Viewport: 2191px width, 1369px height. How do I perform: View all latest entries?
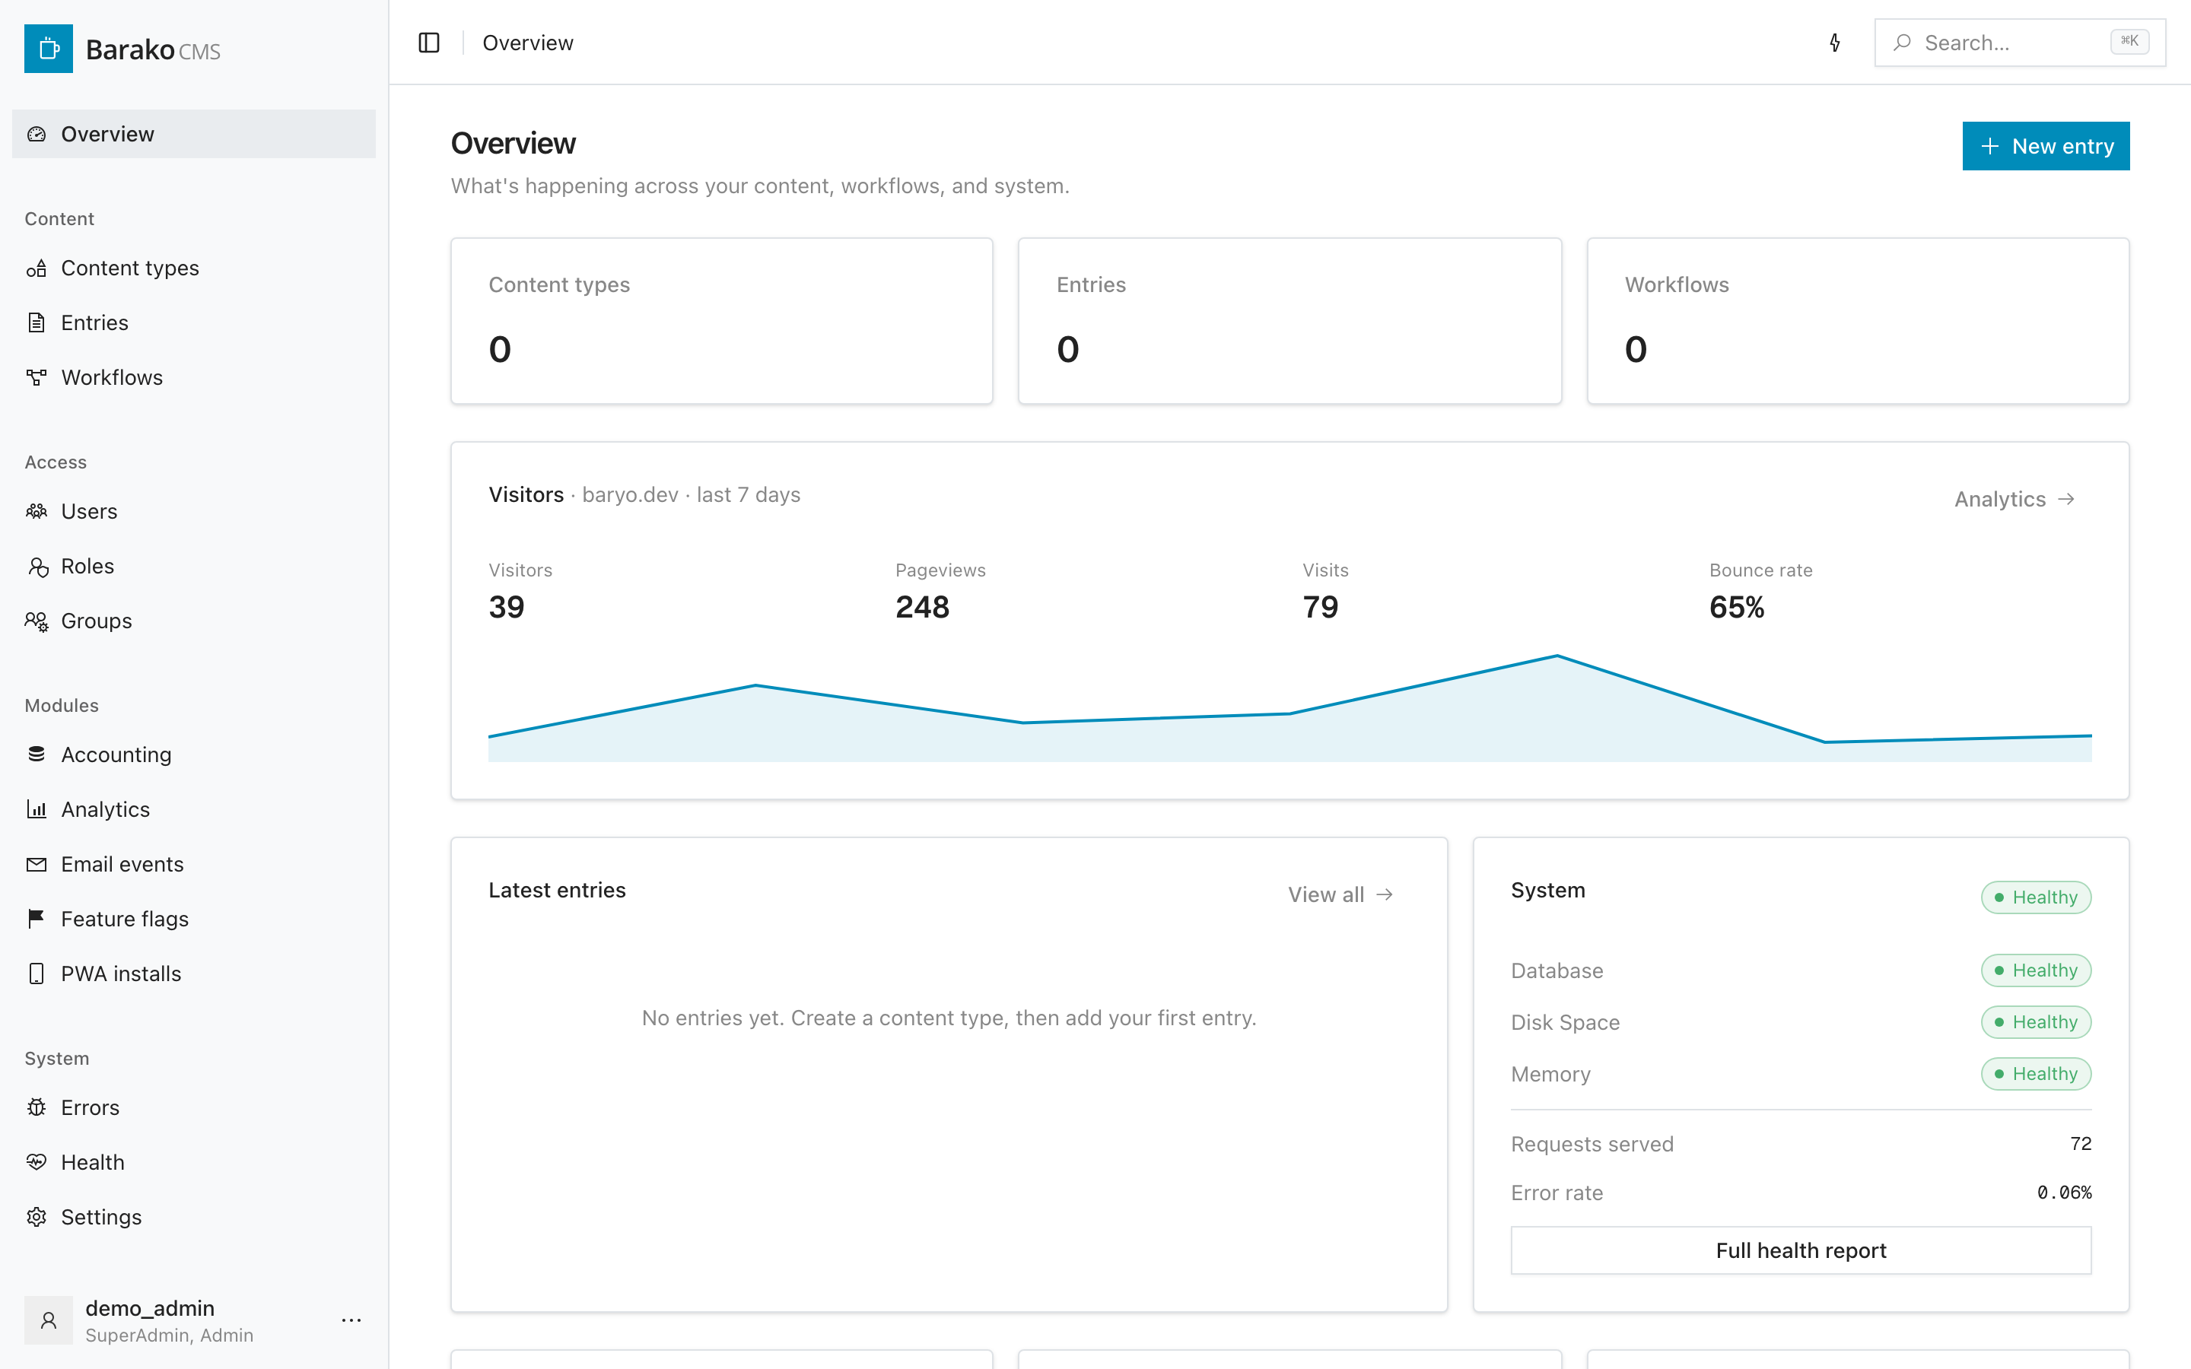click(x=1341, y=894)
